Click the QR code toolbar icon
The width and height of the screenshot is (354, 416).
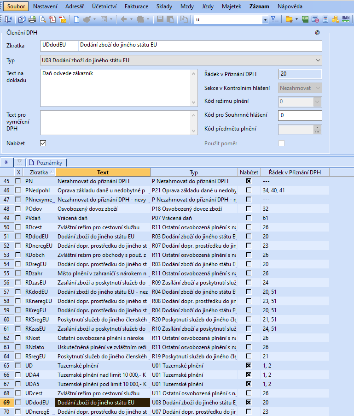[104, 19]
